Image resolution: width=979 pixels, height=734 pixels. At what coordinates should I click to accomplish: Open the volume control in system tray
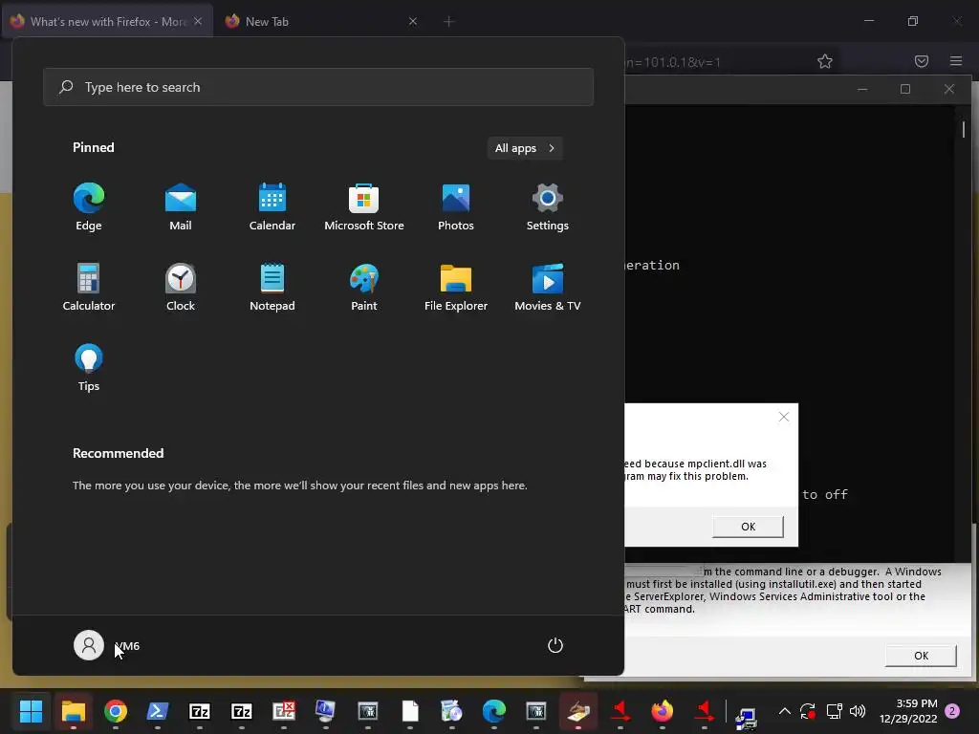[858, 711]
